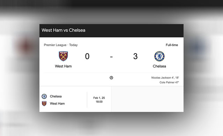The height and width of the screenshot is (136, 223).
Task: Click West Ham's score of 0
Action: [x=87, y=56]
